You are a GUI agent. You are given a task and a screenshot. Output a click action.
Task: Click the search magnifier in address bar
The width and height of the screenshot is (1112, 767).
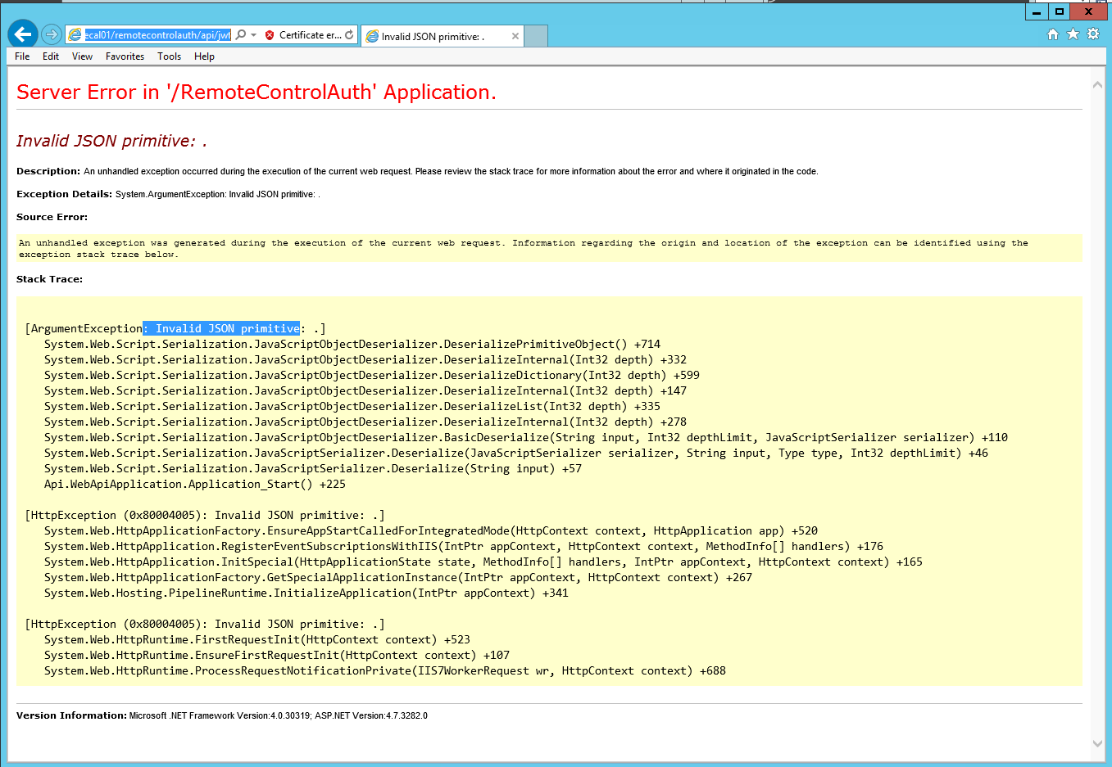click(x=241, y=35)
